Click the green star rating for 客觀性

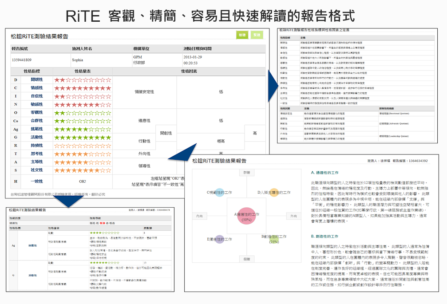(x=83, y=113)
